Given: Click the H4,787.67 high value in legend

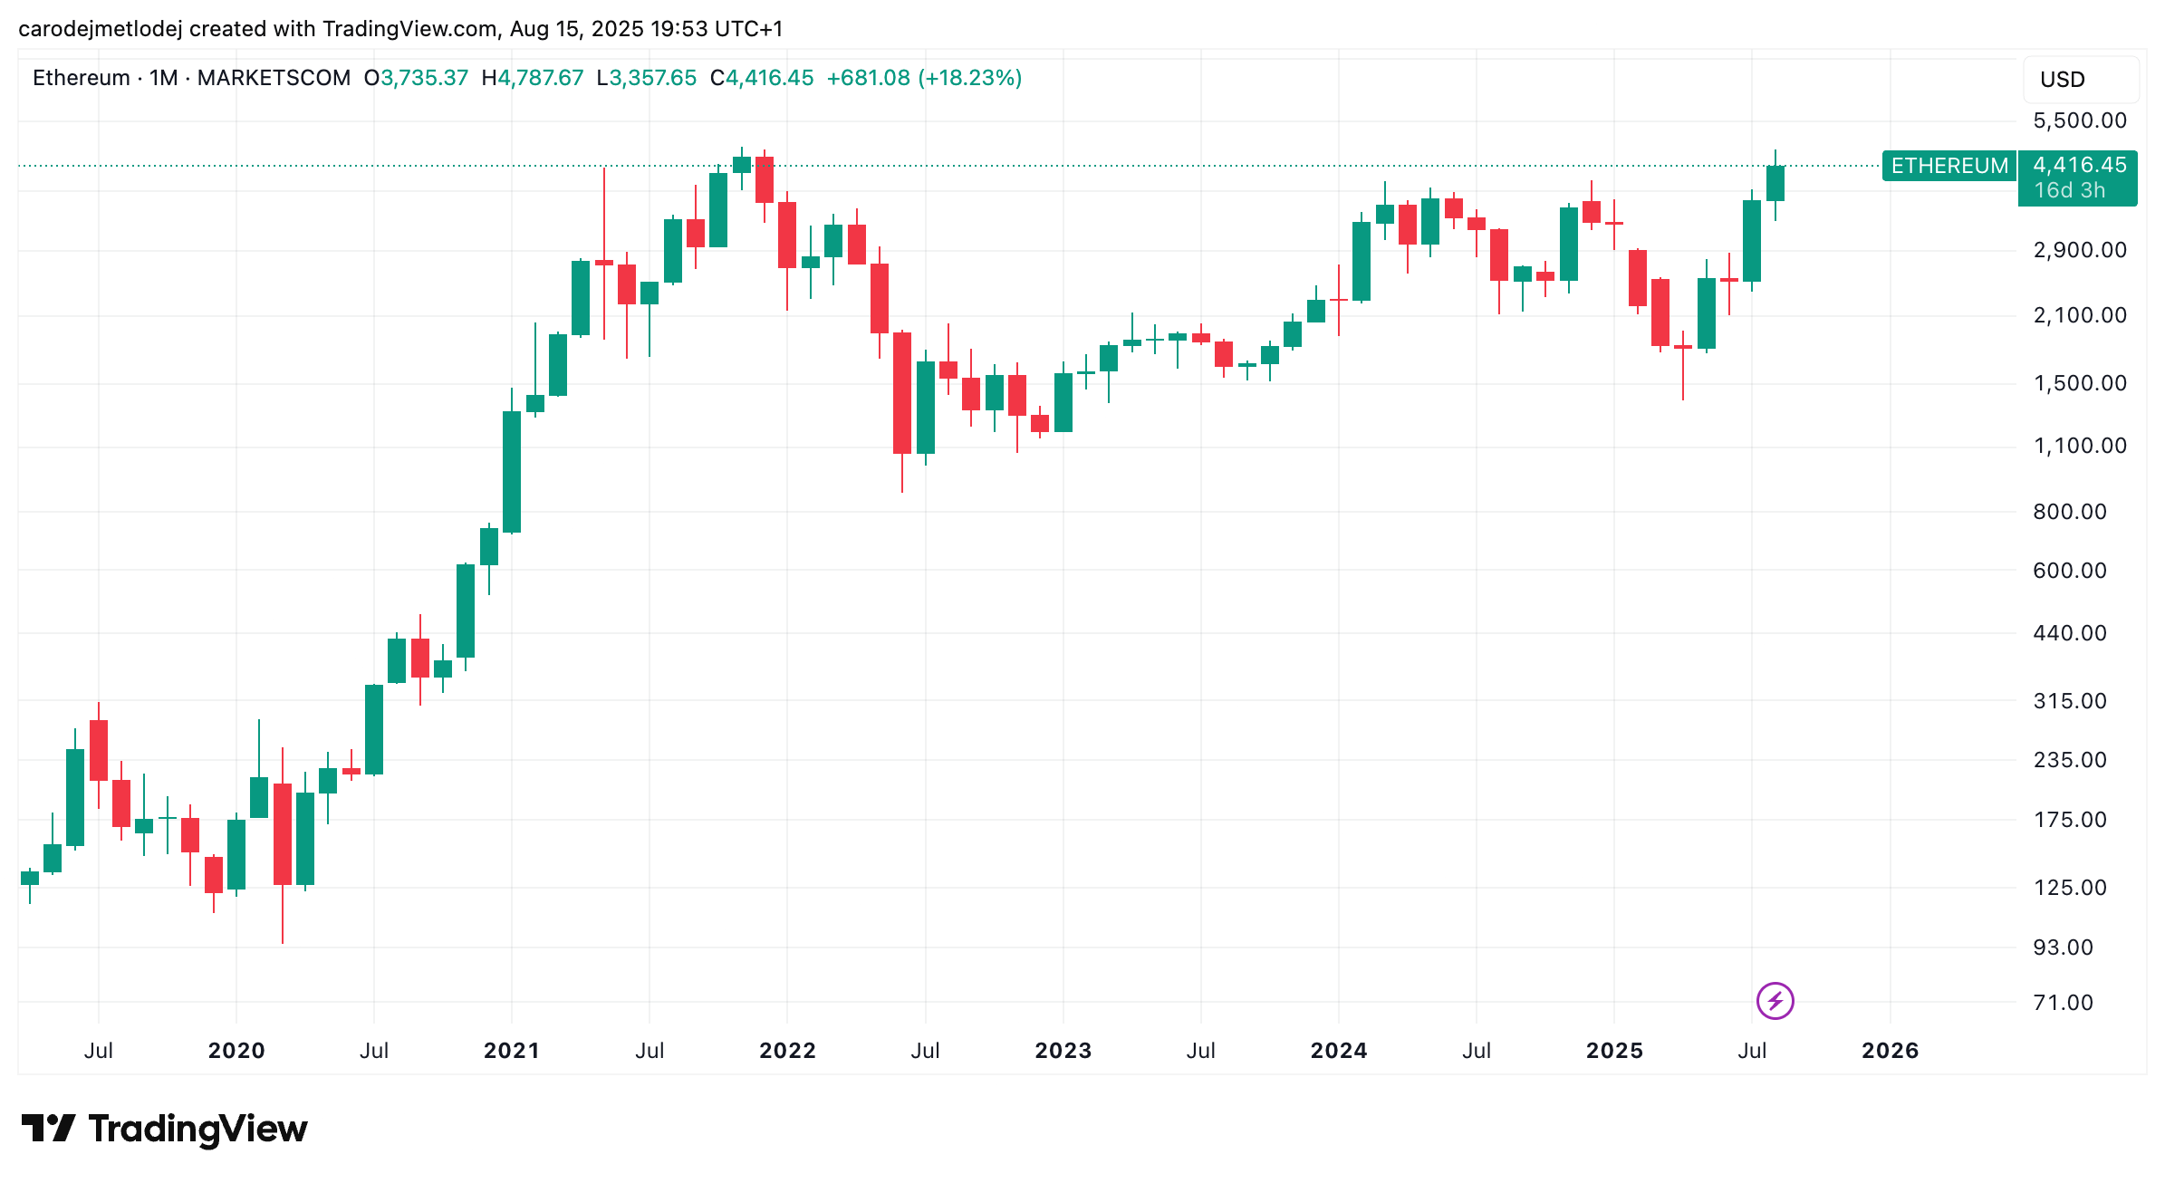Looking at the screenshot, I should coord(533,78).
